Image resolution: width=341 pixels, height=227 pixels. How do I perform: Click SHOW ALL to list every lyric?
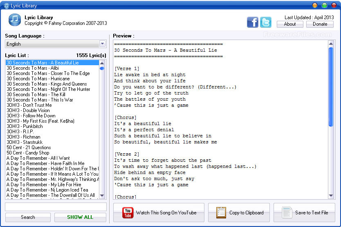click(x=80, y=217)
